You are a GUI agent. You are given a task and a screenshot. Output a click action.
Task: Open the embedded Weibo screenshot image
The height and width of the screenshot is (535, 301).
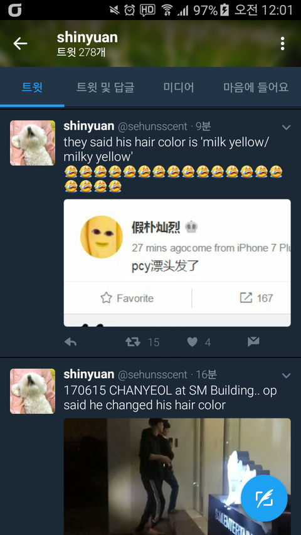[x=177, y=263]
